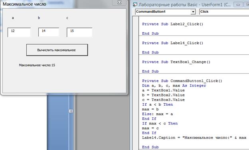The image size is (249, 150).
Task: Click code line a = TextBox1.Value
Action: pyautogui.click(x=164, y=91)
